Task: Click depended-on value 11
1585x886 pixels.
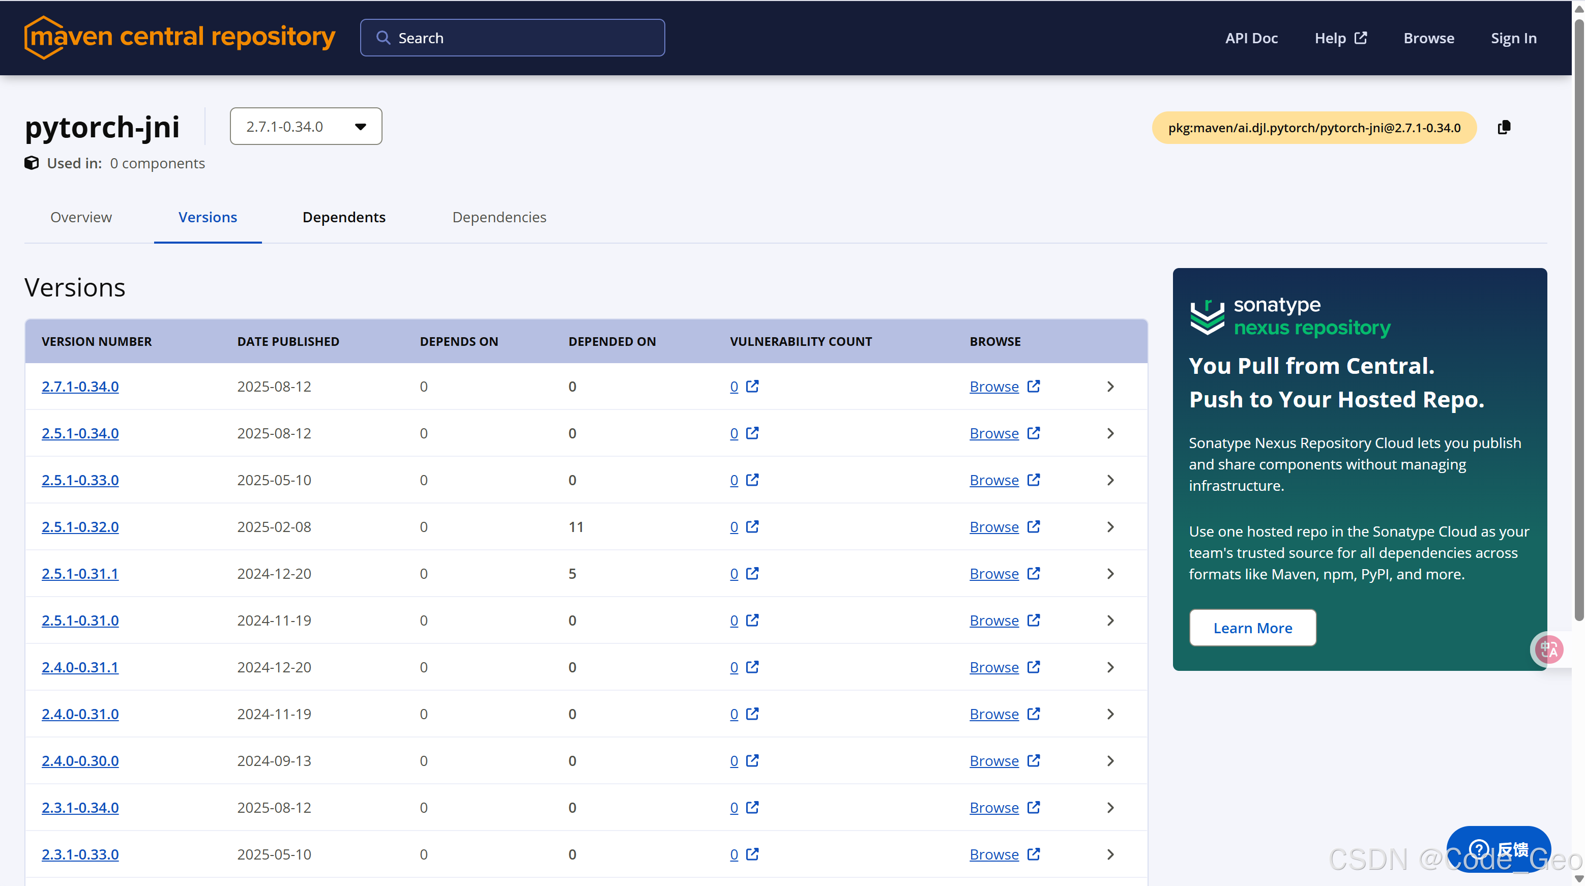Action: tap(576, 527)
